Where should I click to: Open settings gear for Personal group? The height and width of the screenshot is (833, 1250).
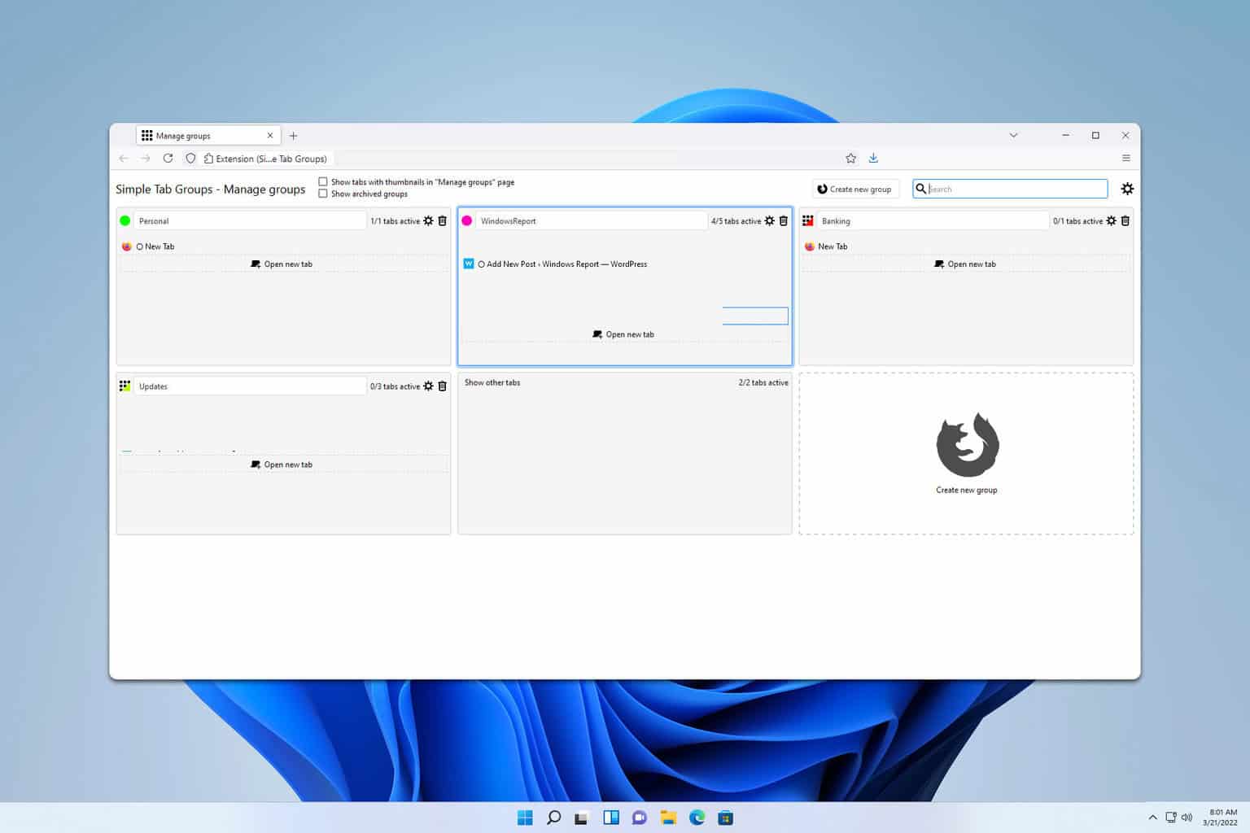pos(428,220)
